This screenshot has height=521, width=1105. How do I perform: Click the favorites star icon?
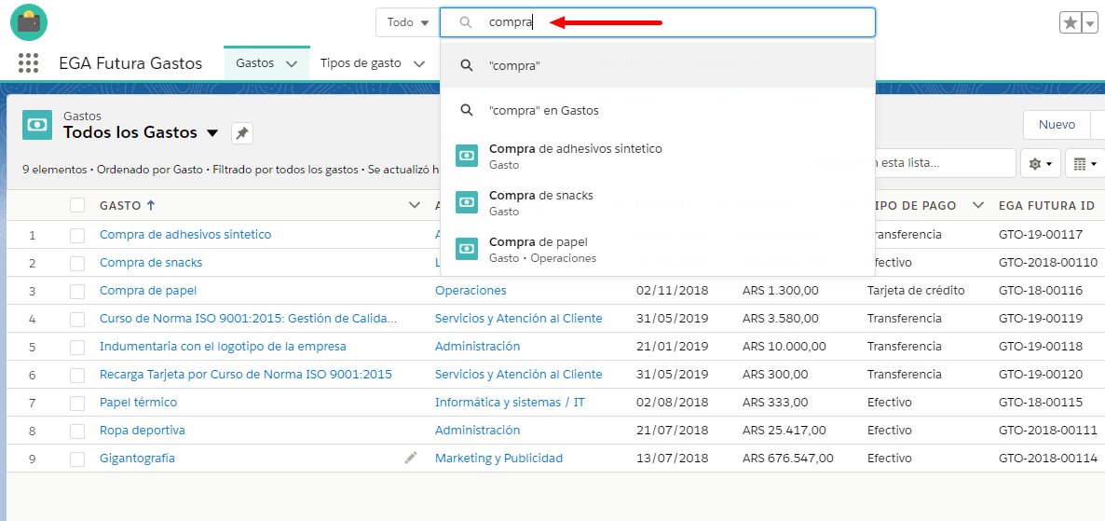pos(1070,22)
